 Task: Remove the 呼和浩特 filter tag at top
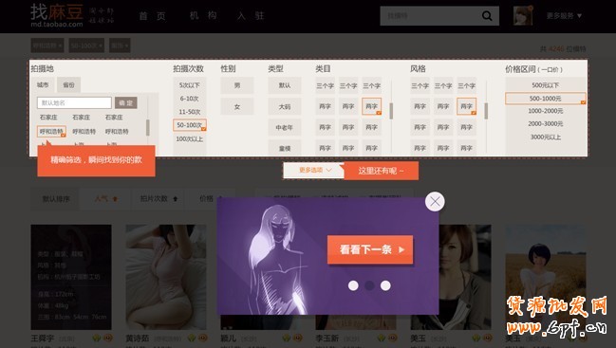coord(47,46)
